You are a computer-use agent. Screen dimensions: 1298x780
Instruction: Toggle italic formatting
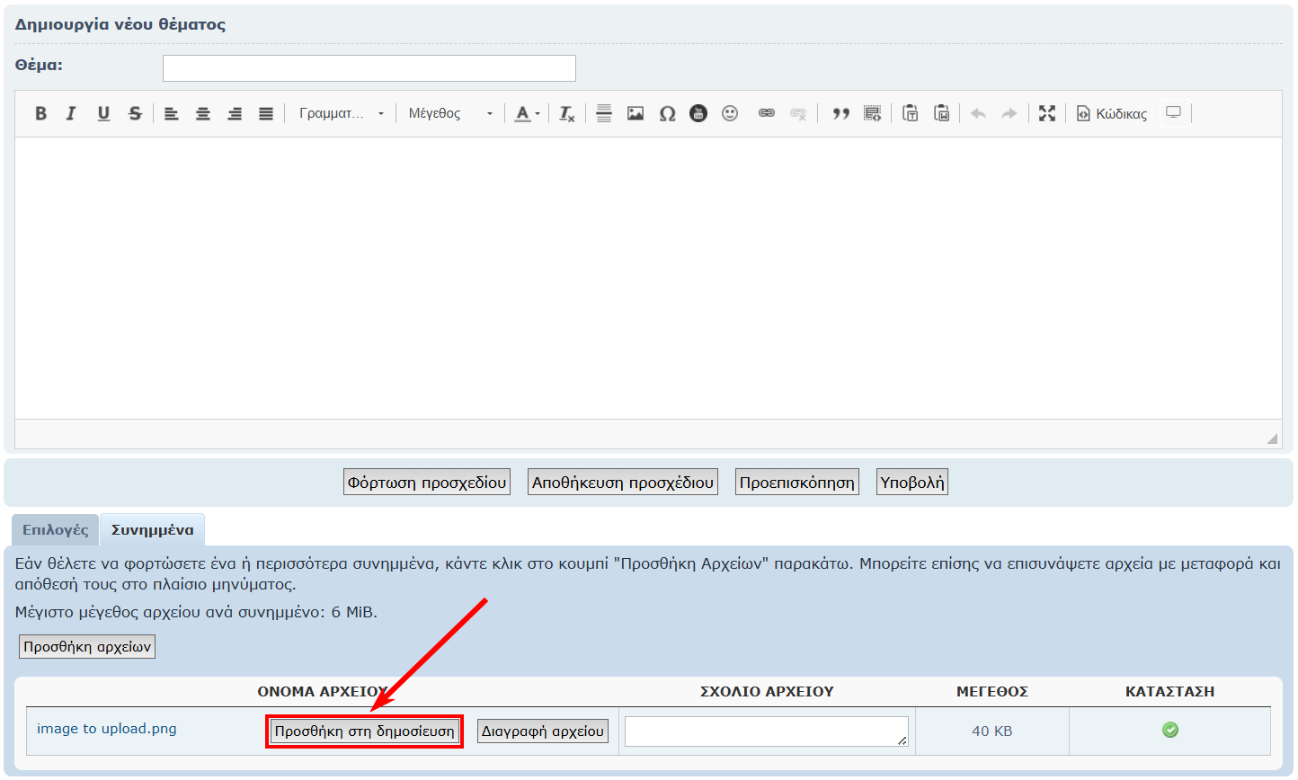pos(71,113)
